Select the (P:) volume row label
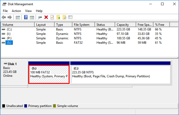The image size is (179, 115). (9, 38)
